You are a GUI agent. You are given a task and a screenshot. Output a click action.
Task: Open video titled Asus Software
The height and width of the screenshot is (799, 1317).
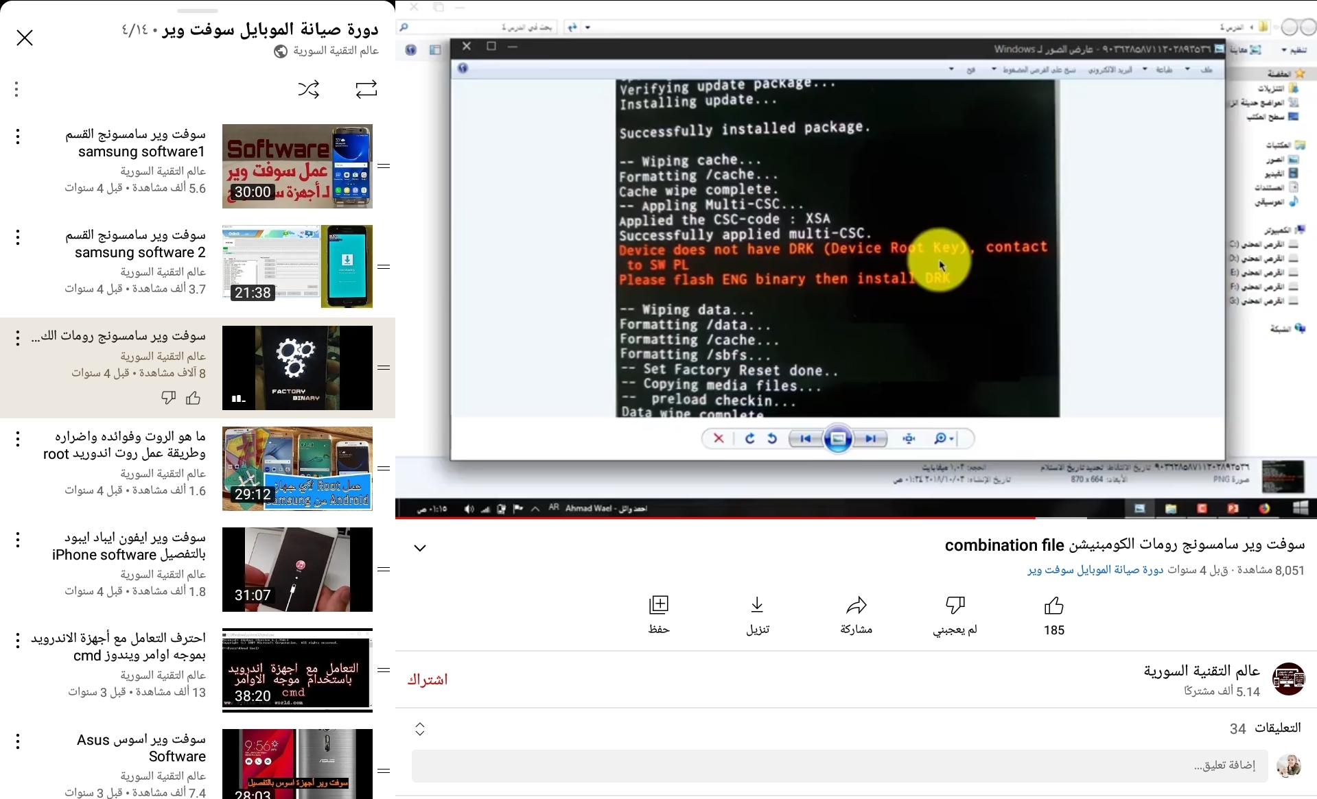(141, 748)
